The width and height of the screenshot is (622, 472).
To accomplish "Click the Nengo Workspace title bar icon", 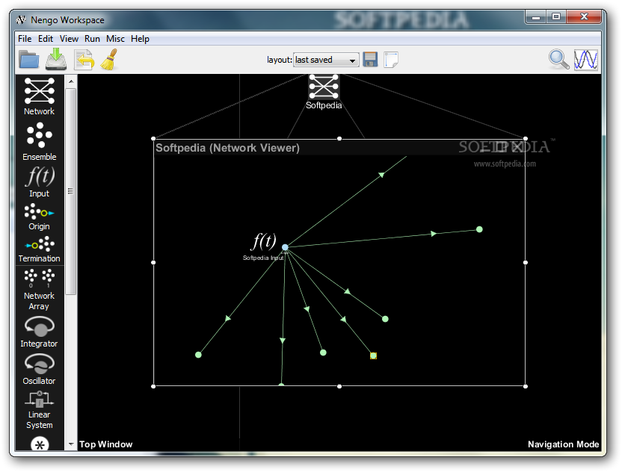I will click(21, 19).
